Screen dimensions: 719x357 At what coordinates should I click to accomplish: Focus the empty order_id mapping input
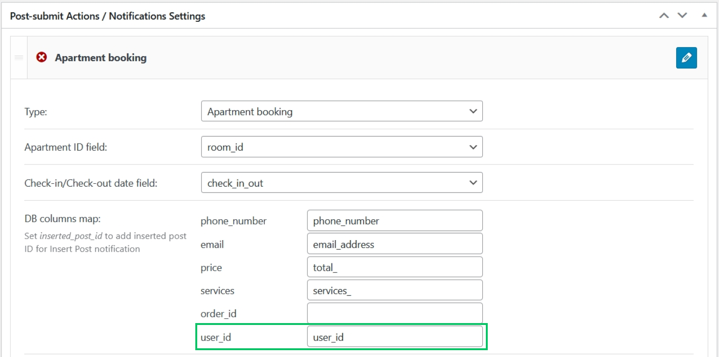(x=395, y=313)
